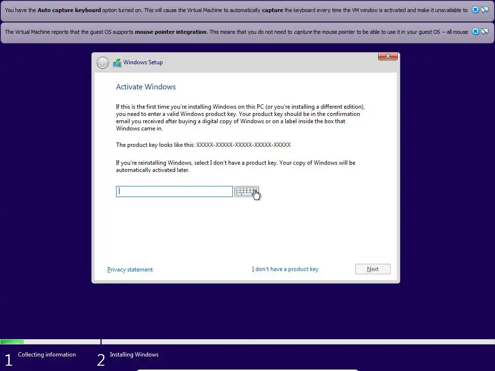Screen dimensions: 495x371
Task: Open the Privacy statement link
Action: point(130,270)
